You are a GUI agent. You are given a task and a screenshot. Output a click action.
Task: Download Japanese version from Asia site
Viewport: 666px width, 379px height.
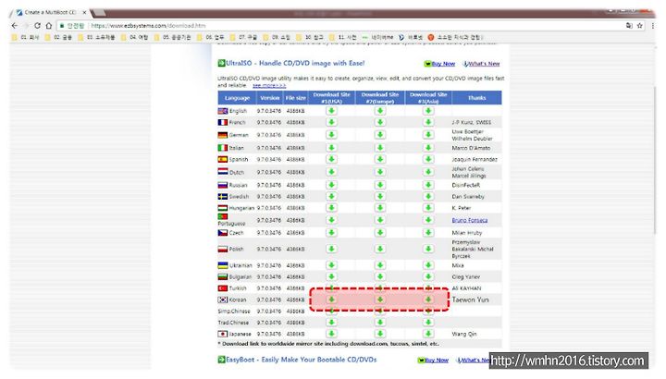coord(428,334)
